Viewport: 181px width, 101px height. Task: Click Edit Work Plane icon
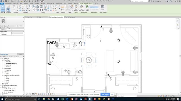point(81,8)
